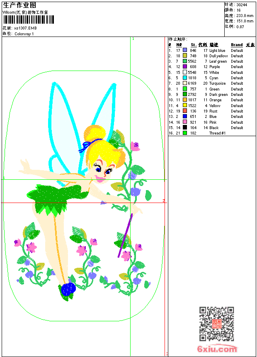The image size is (257, 357).
Task: Select the 'Dark green' description text
Action: coord(218,95)
